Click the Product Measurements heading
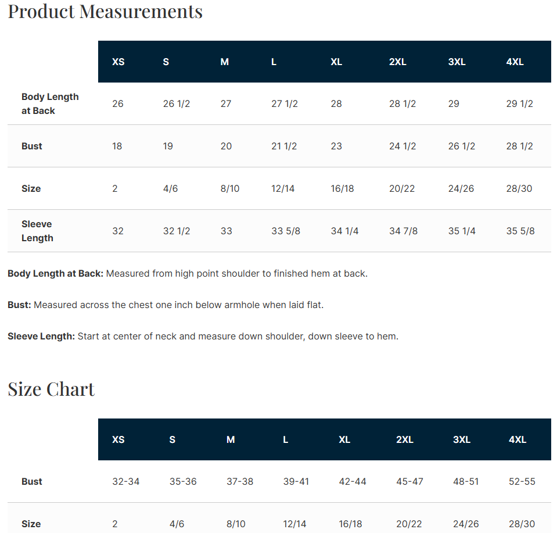The height and width of the screenshot is (533, 557). pos(105,12)
